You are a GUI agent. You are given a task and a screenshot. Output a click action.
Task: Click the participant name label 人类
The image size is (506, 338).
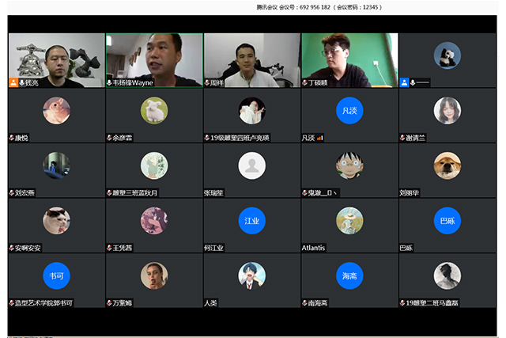point(210,303)
